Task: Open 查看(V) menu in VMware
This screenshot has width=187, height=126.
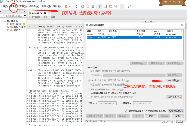Action: [23, 6]
